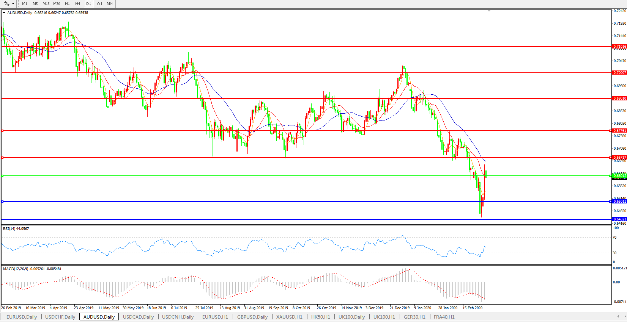
Task: Click the RSI(14) indicator label
Action: (x=16, y=229)
